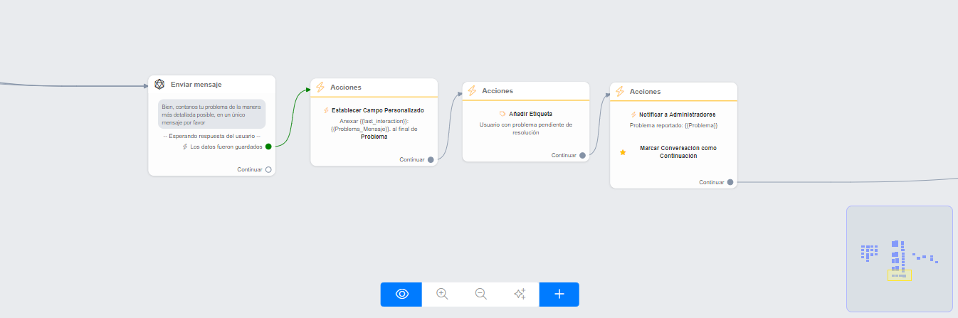Select the Enviar mensaje node title
The image size is (958, 318).
pyautogui.click(x=196, y=84)
